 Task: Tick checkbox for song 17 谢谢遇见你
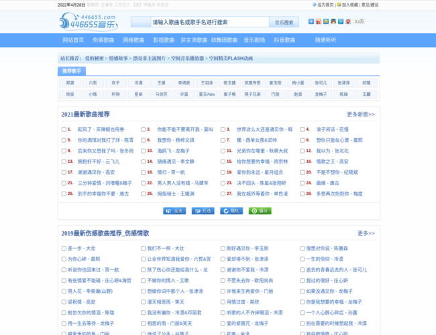pos(64,172)
